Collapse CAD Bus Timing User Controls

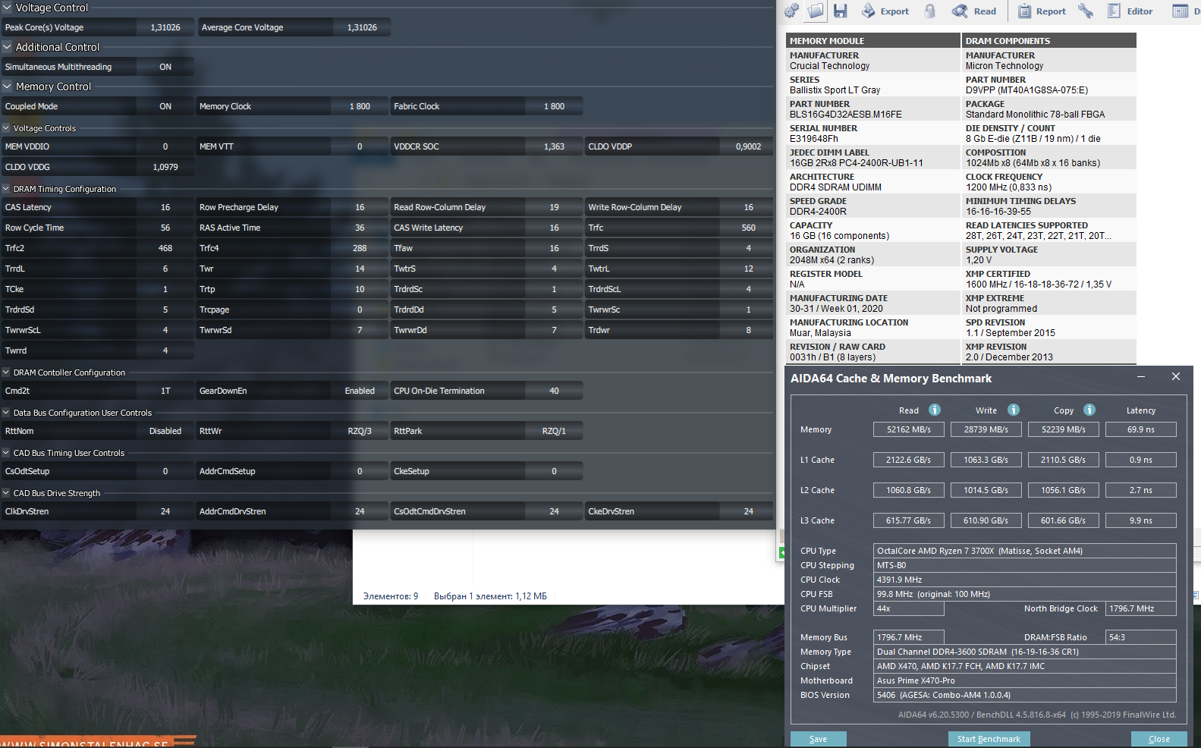pos(6,453)
